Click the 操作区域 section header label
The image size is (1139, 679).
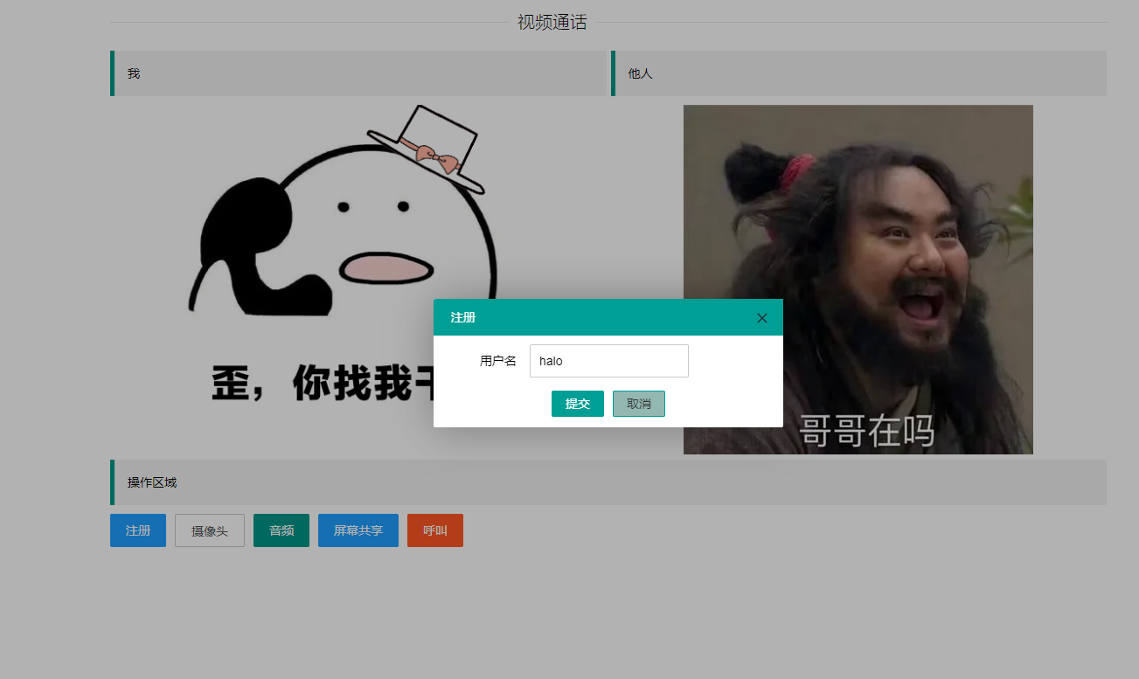point(152,482)
